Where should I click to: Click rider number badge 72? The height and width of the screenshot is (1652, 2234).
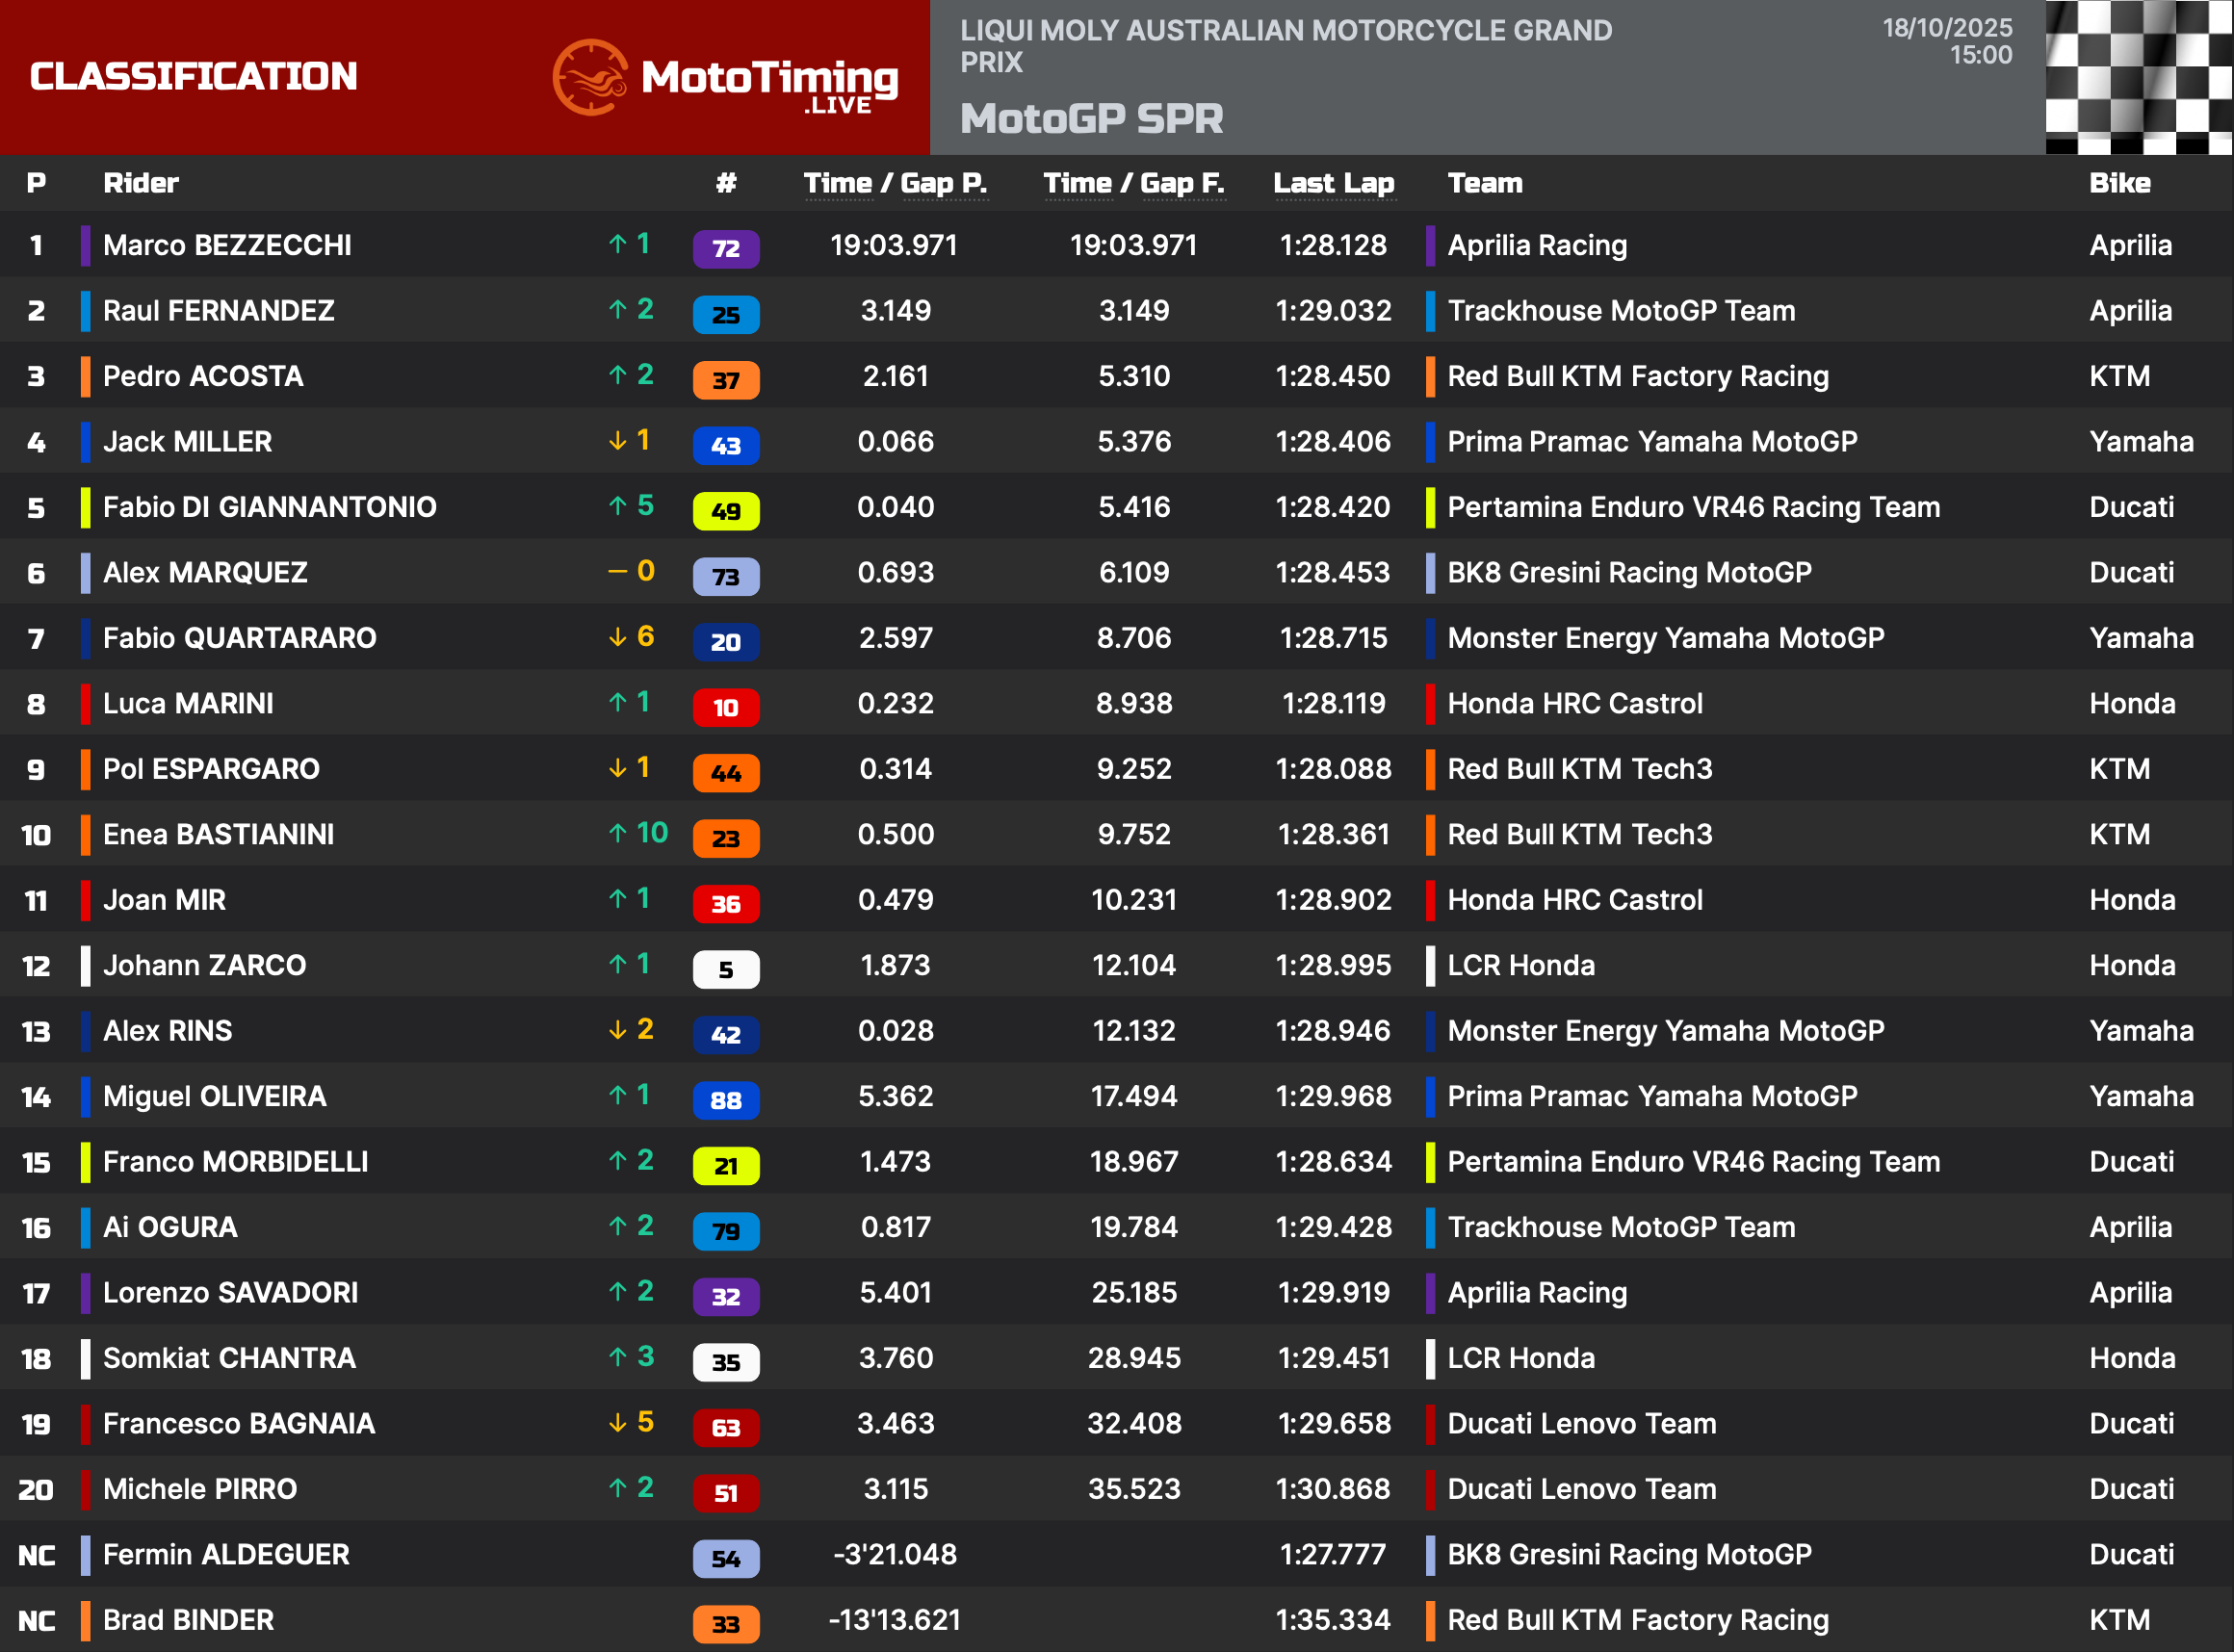[726, 248]
